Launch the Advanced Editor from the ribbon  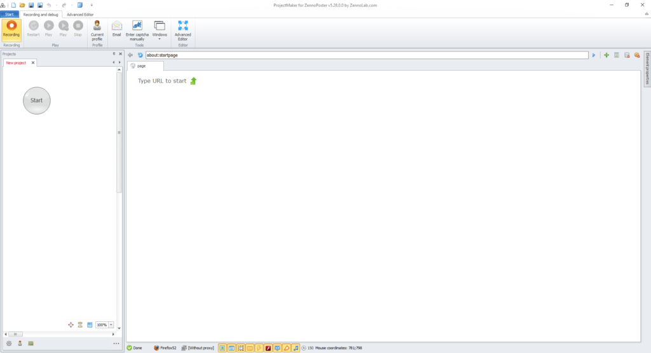click(x=183, y=29)
